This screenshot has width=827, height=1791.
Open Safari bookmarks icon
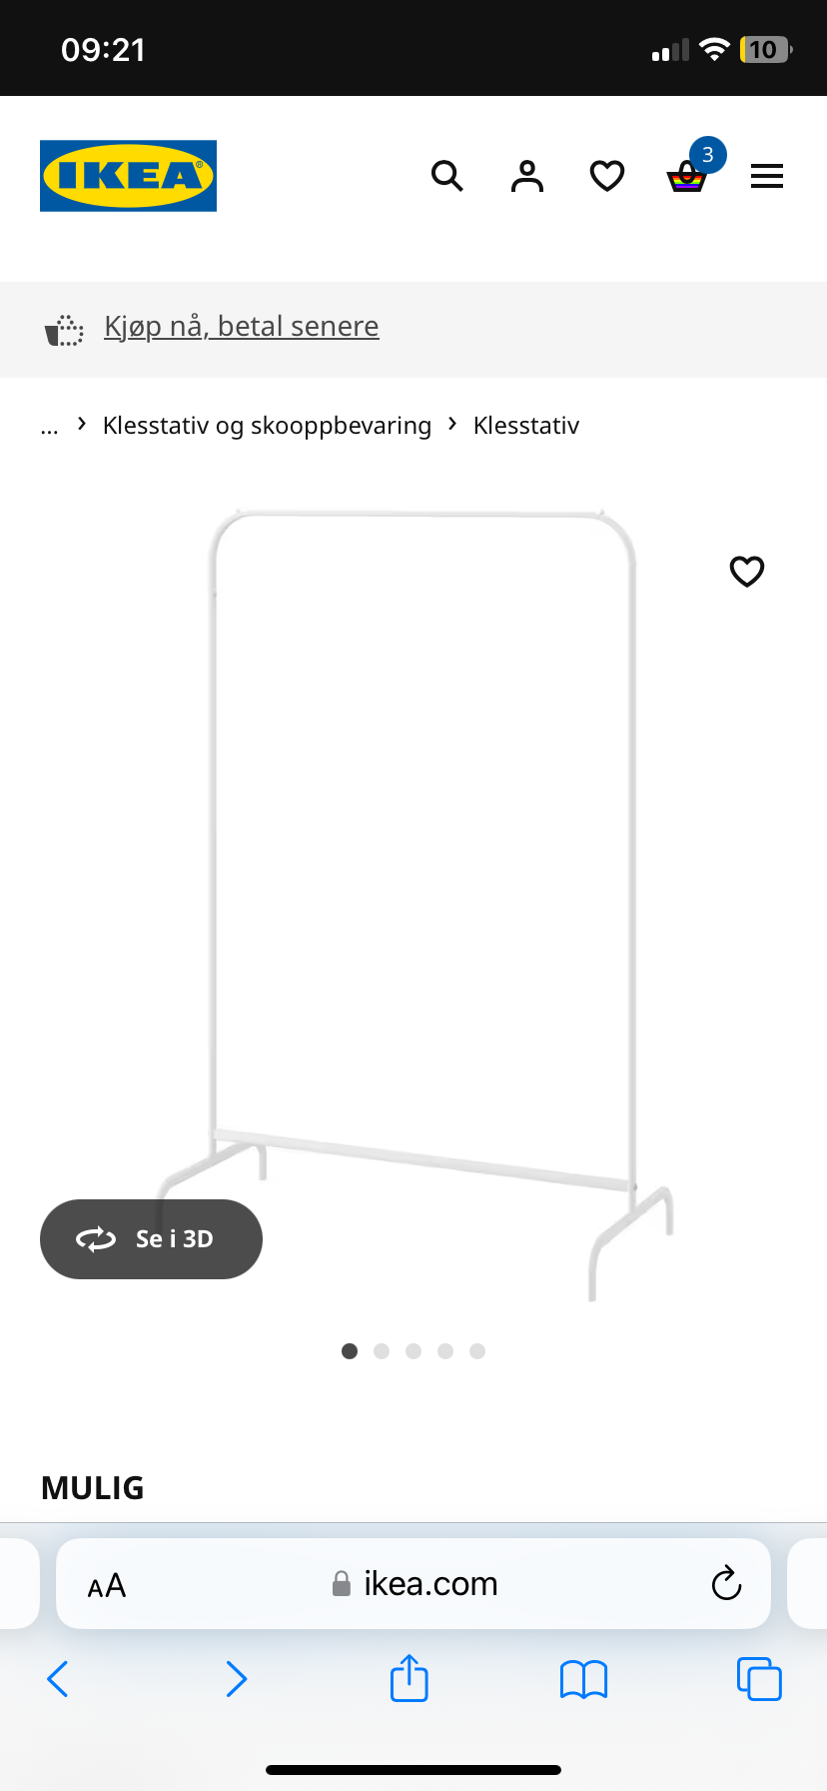click(584, 1679)
